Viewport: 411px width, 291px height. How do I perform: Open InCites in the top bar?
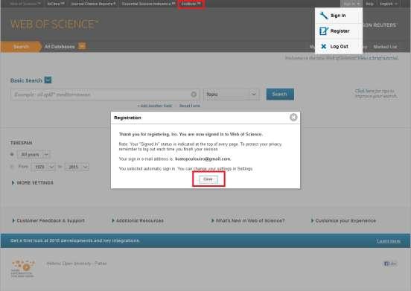coord(56,4)
